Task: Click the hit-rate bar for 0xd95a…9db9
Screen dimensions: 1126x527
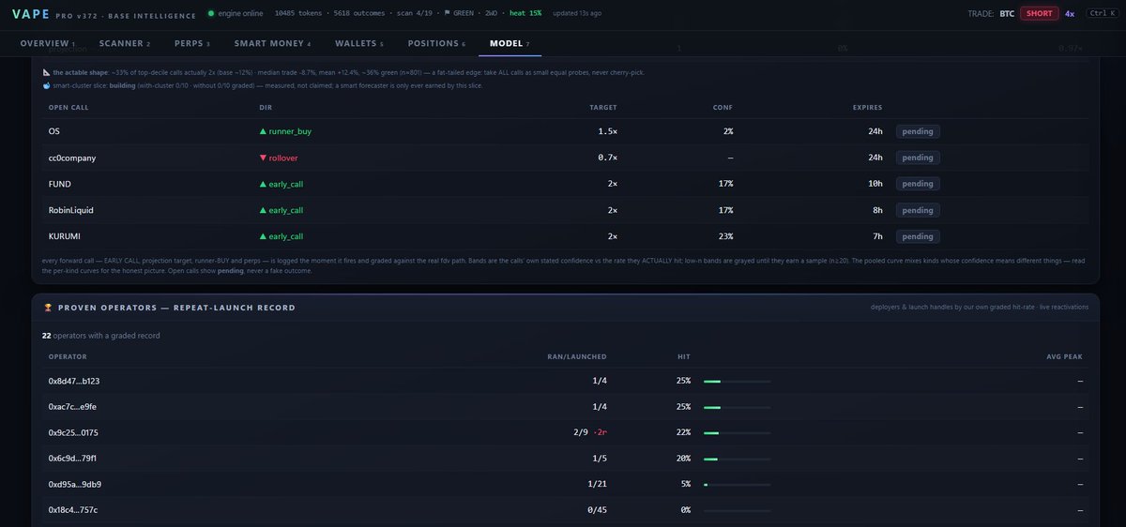Action: pyautogui.click(x=737, y=485)
